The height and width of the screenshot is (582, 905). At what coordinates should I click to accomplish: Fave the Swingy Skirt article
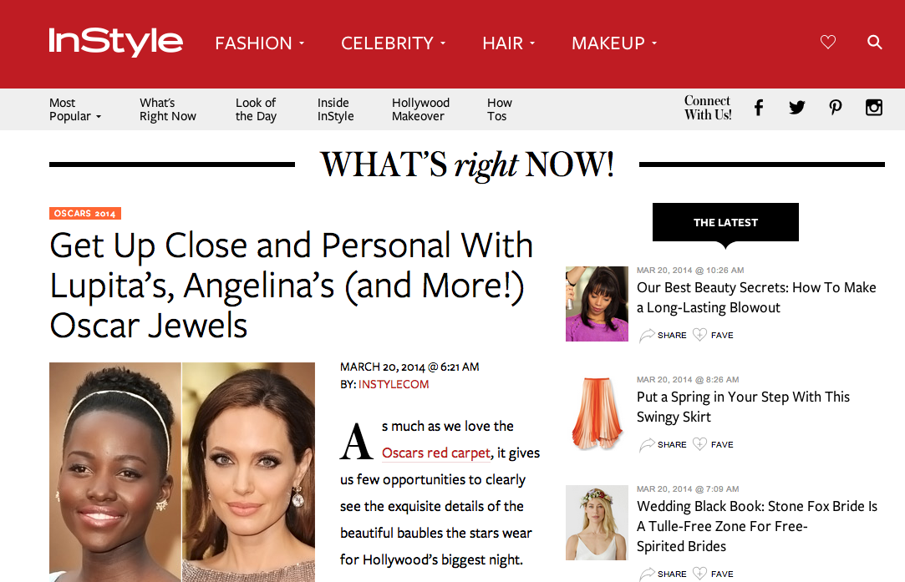(x=713, y=444)
